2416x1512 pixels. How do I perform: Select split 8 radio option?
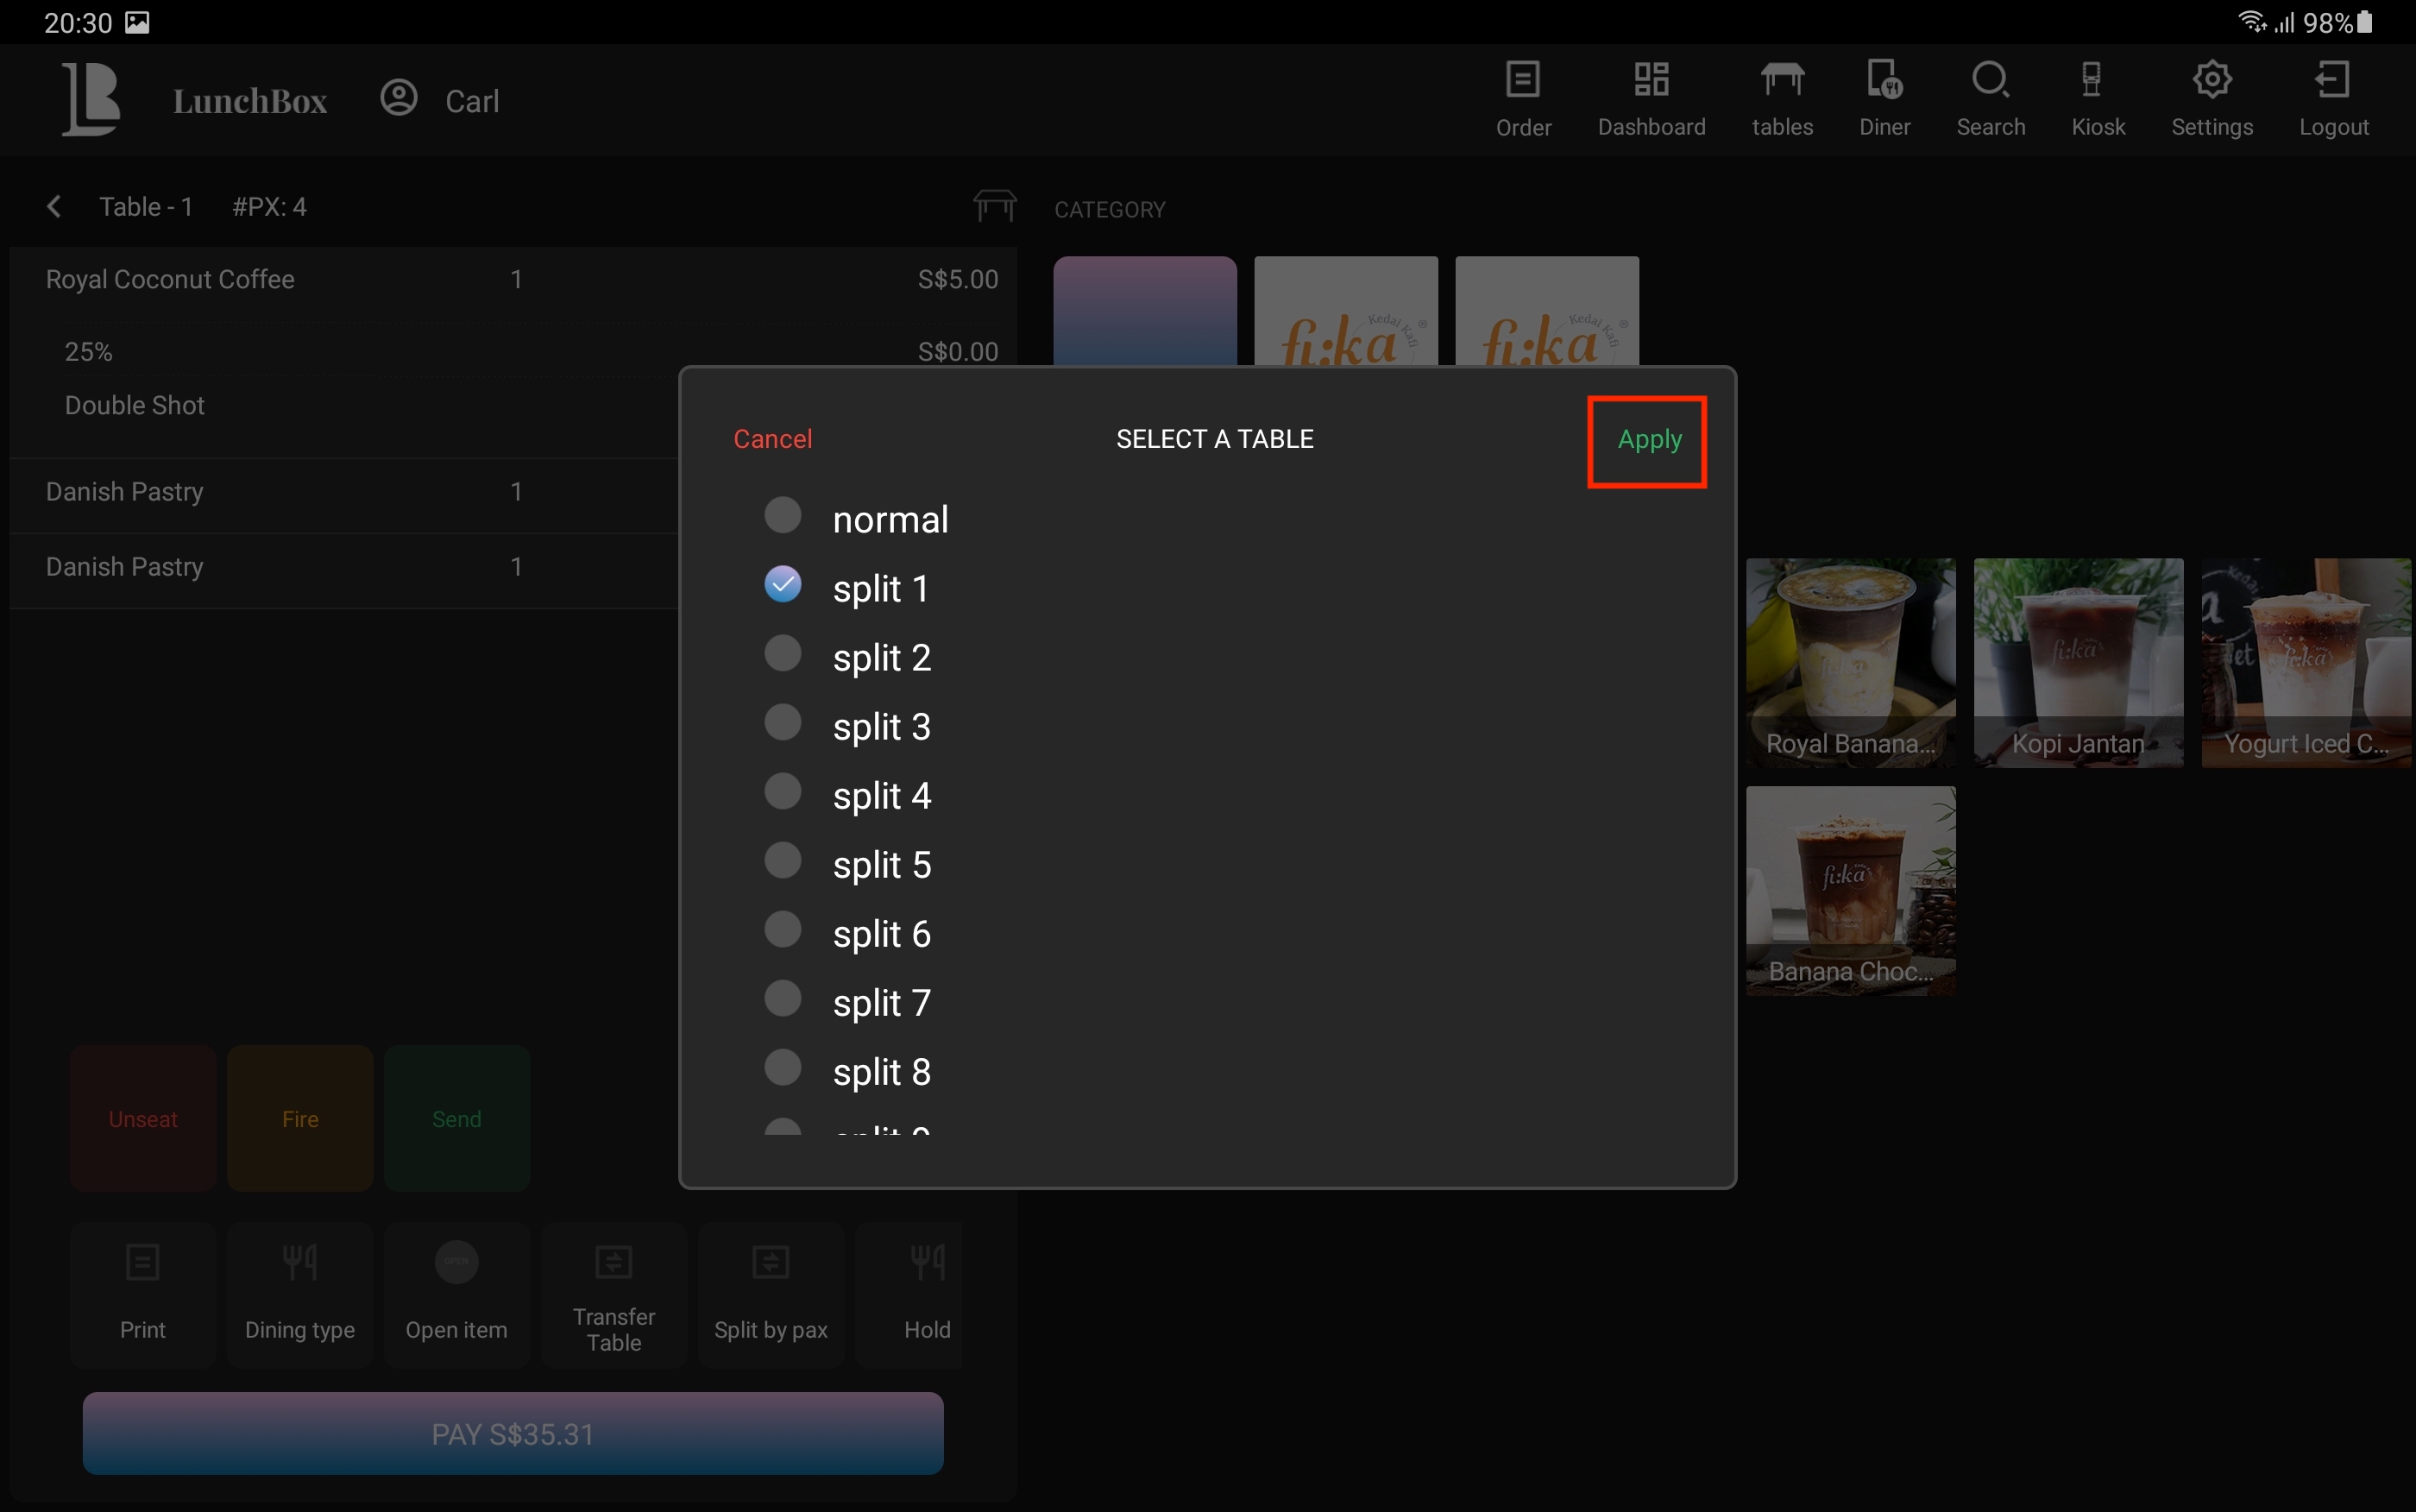[x=783, y=1068]
